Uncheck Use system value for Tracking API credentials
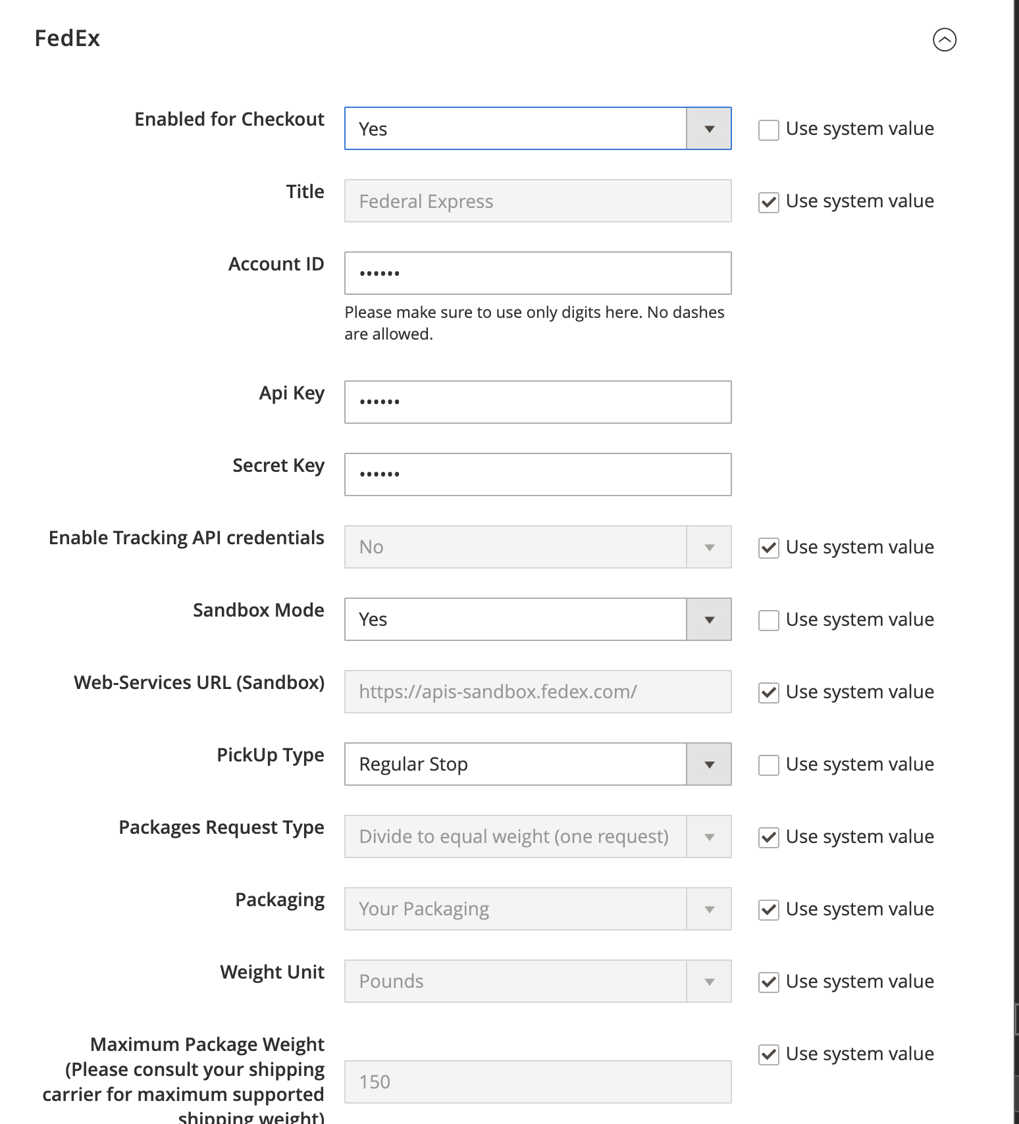Screen dimensions: 1019x1124 pyautogui.click(x=768, y=548)
